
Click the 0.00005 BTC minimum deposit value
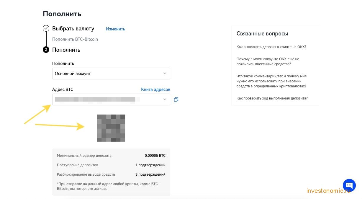coord(155,156)
